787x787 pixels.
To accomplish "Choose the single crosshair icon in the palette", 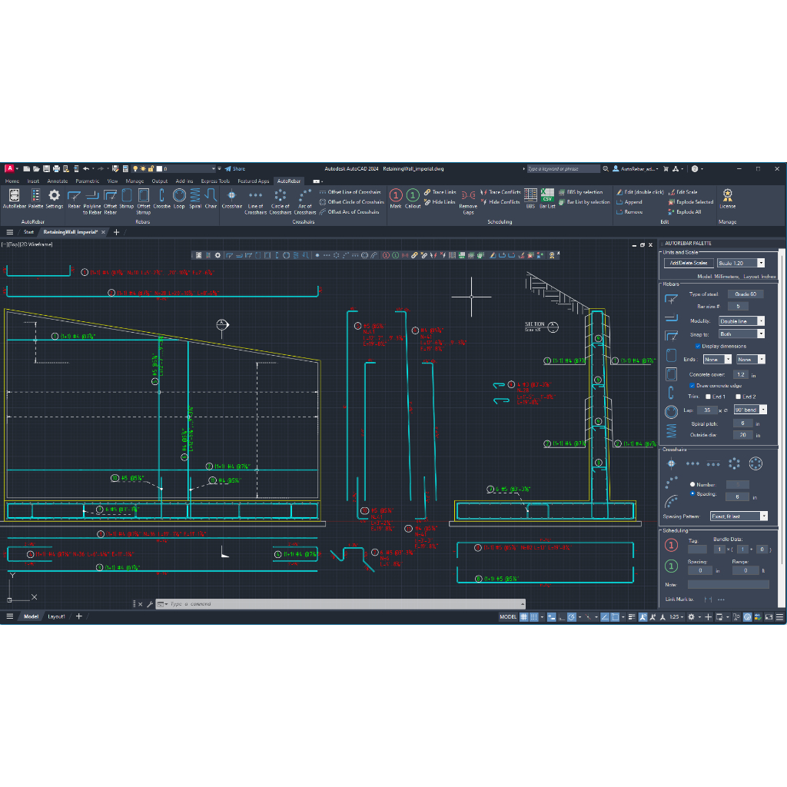I will point(671,463).
